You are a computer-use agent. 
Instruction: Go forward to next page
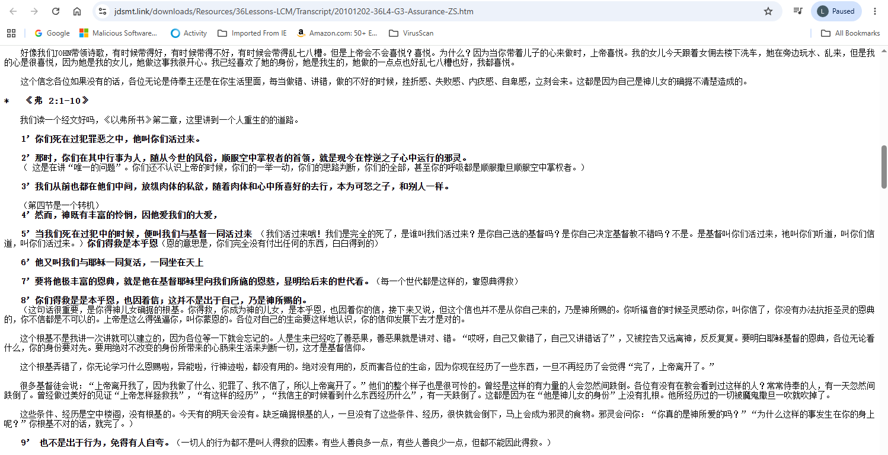(x=34, y=11)
